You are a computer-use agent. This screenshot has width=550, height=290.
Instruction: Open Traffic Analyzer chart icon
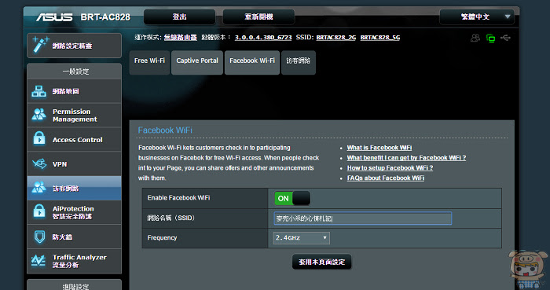(x=38, y=261)
